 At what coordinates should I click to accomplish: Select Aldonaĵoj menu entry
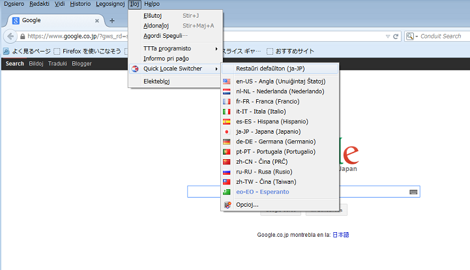(175, 26)
